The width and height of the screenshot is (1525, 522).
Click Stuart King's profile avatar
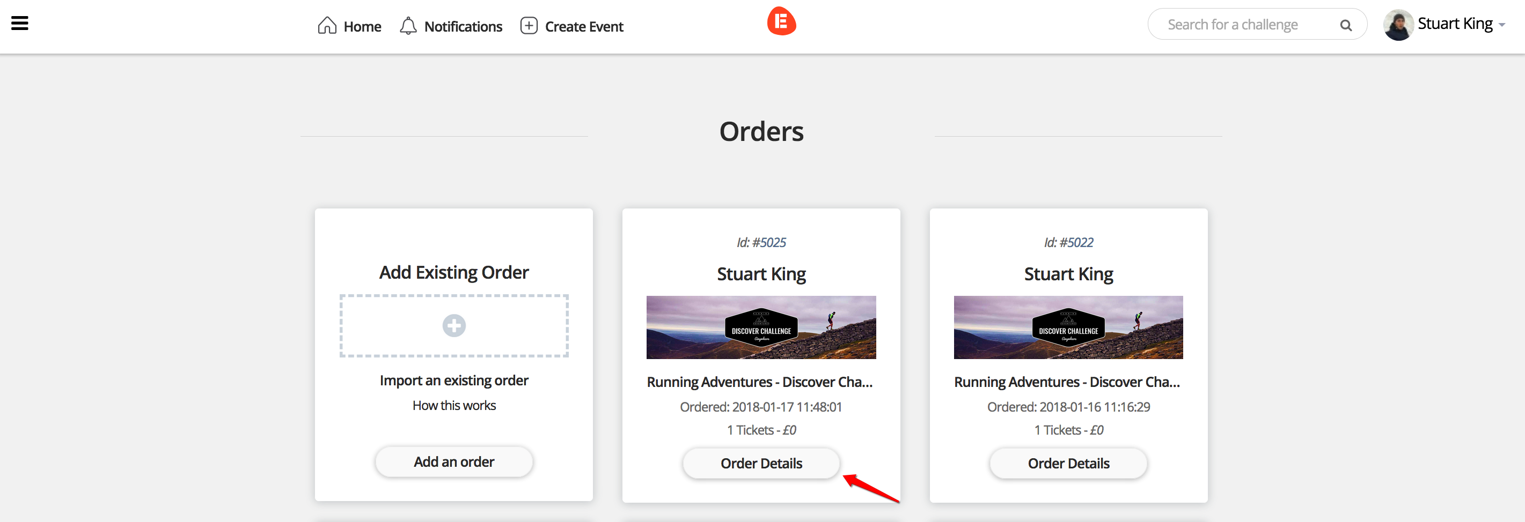[1398, 25]
